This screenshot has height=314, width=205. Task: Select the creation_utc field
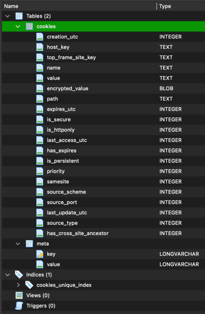[x=103, y=37]
